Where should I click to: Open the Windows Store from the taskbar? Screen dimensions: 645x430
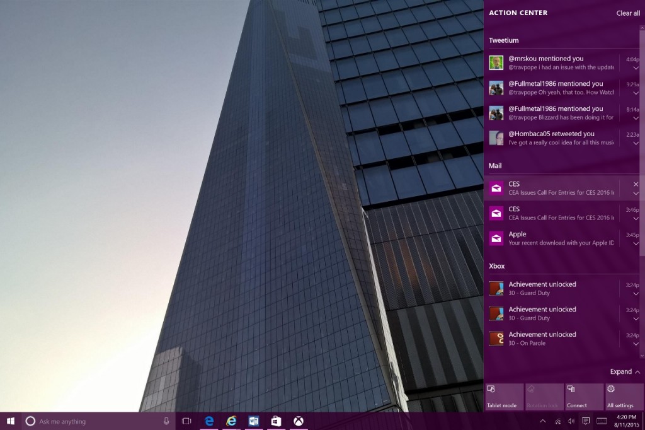276,421
